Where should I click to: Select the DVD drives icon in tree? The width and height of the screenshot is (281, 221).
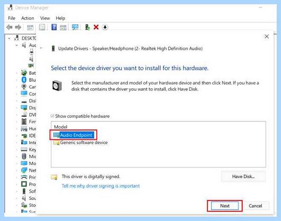pos(24,114)
